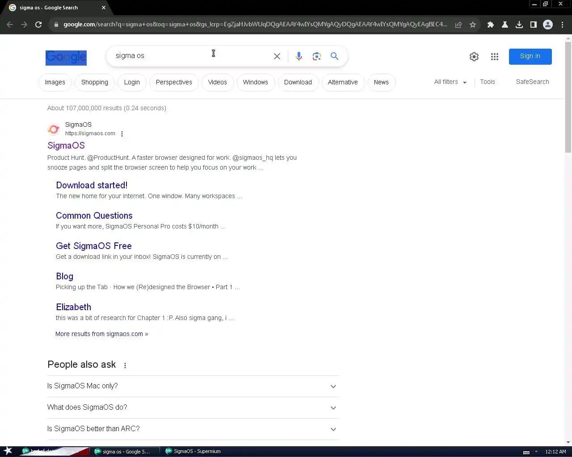Bookmark this page with the star icon

coord(473,25)
